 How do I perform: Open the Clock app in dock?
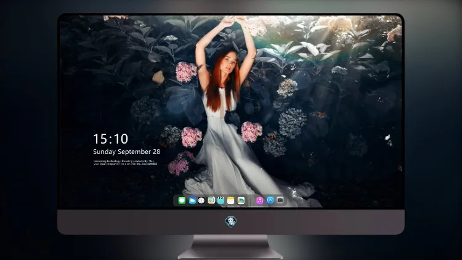tap(201, 200)
